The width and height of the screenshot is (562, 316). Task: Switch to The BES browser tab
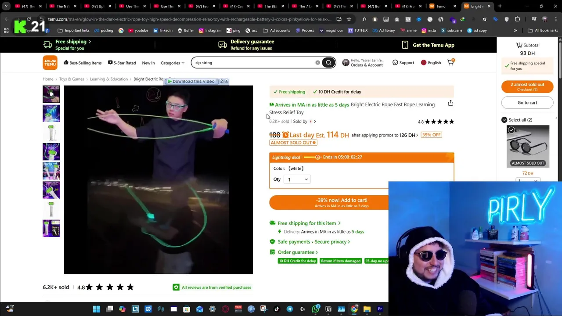[271, 6]
